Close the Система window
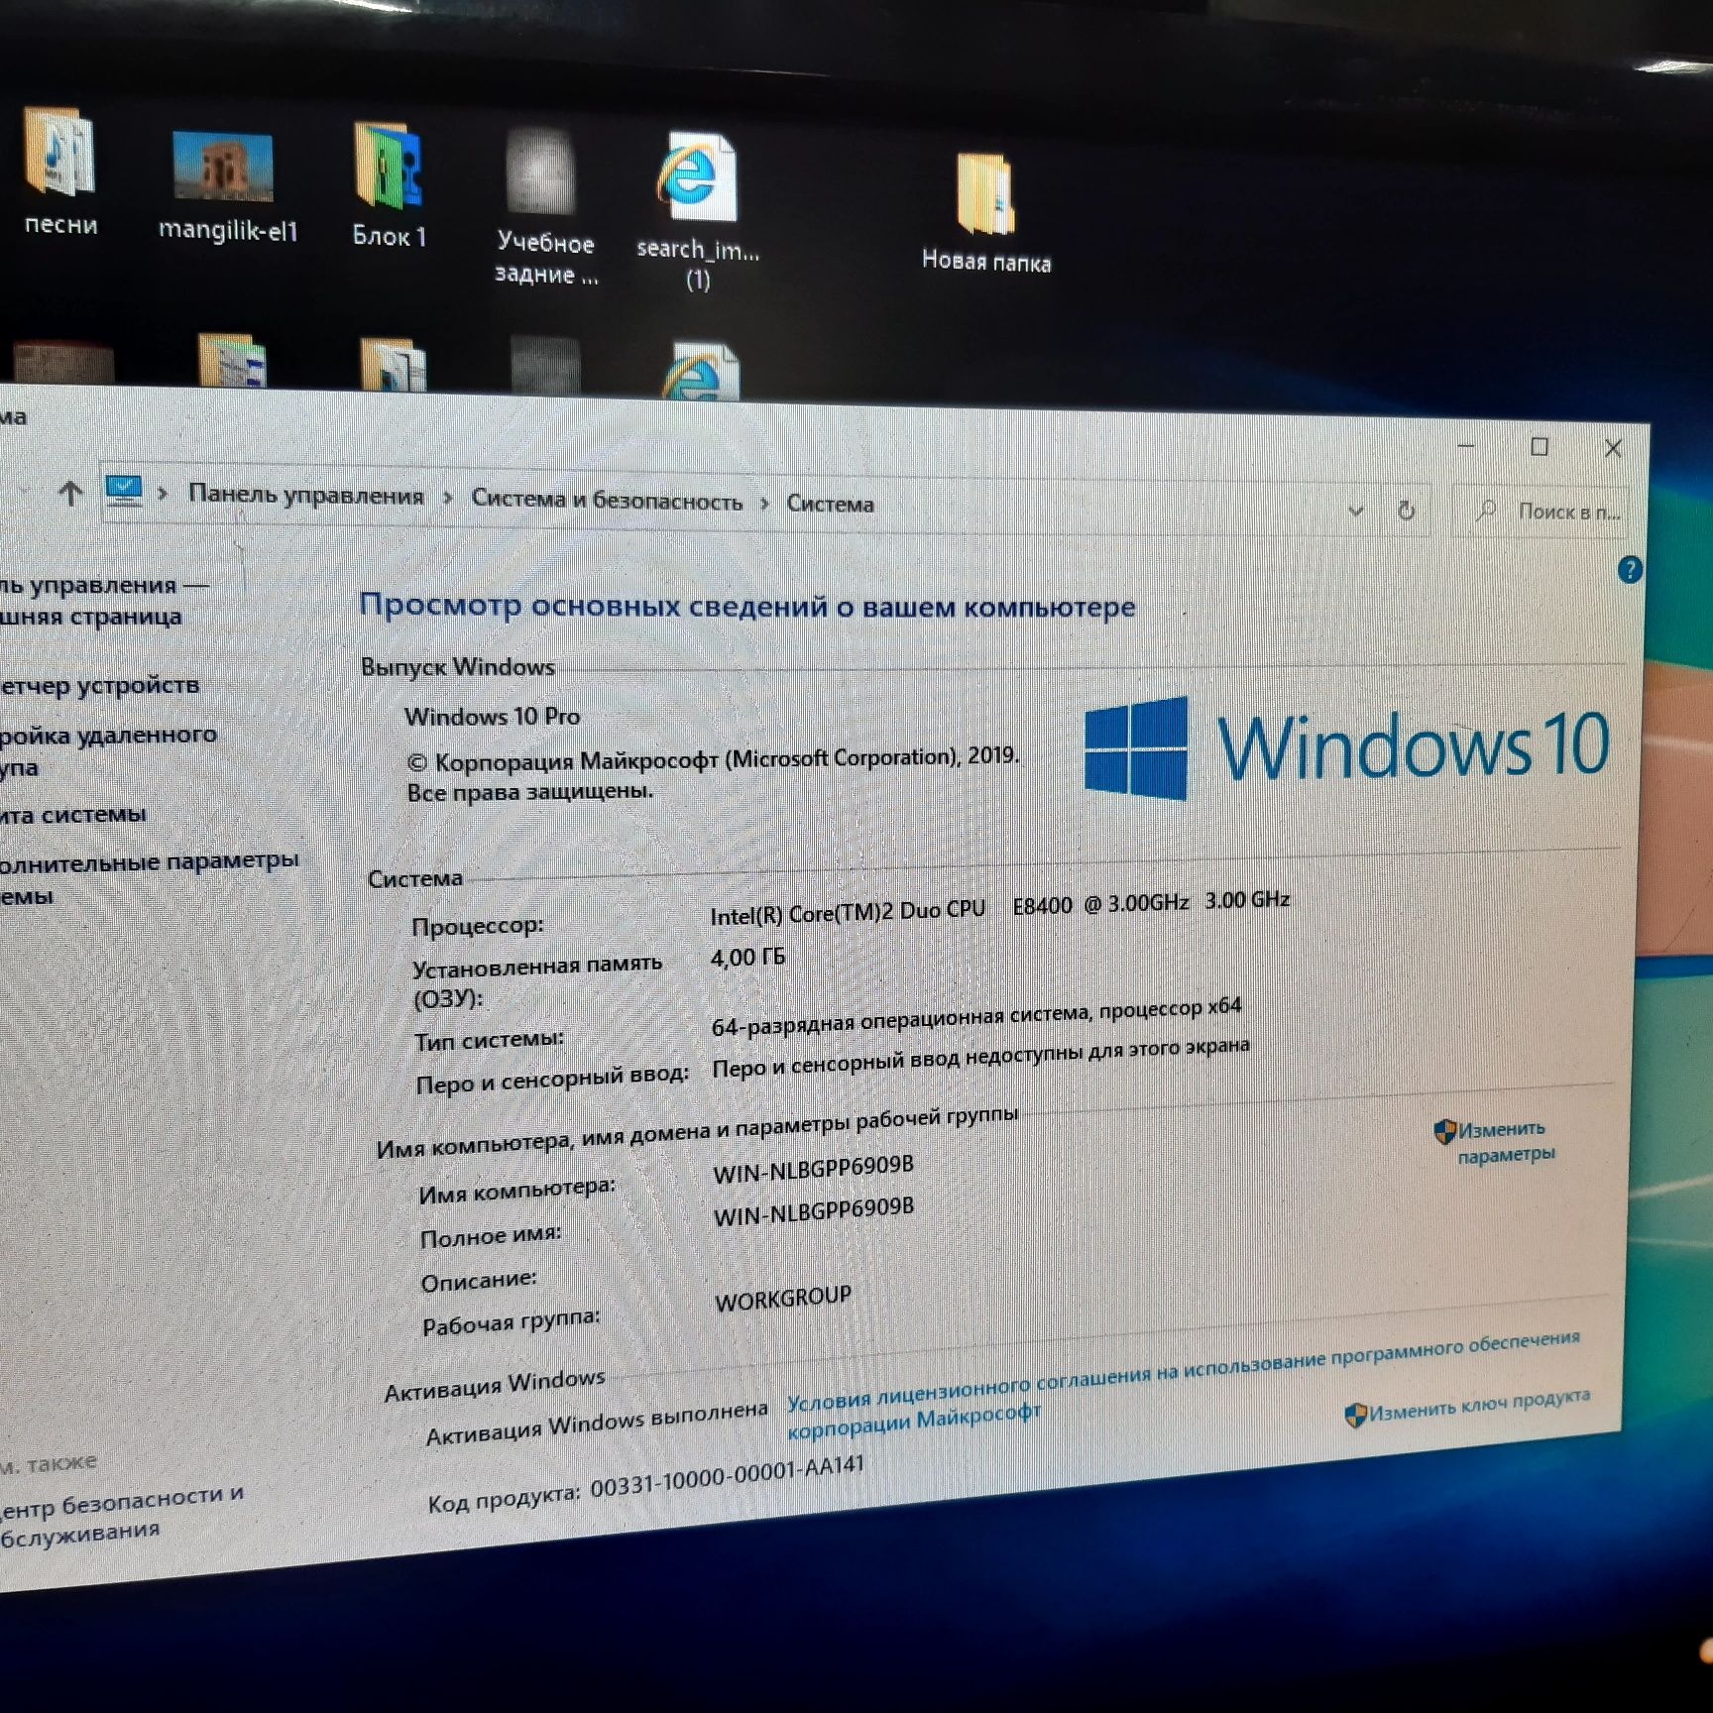 click(x=1613, y=448)
